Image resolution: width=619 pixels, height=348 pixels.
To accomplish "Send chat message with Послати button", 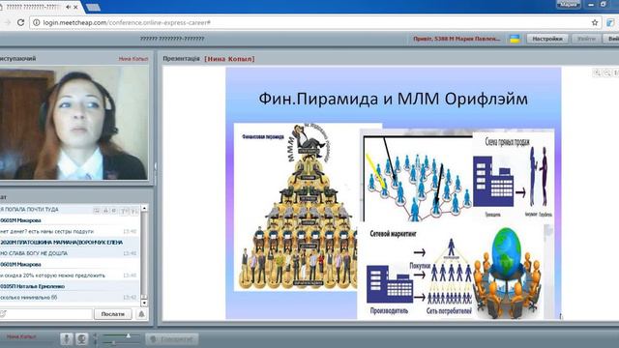I will tap(113, 314).
